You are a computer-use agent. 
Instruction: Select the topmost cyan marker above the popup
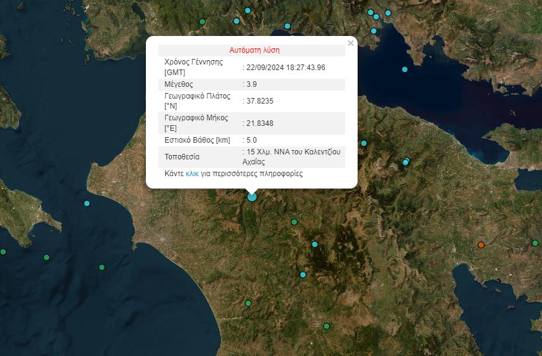pos(248,11)
